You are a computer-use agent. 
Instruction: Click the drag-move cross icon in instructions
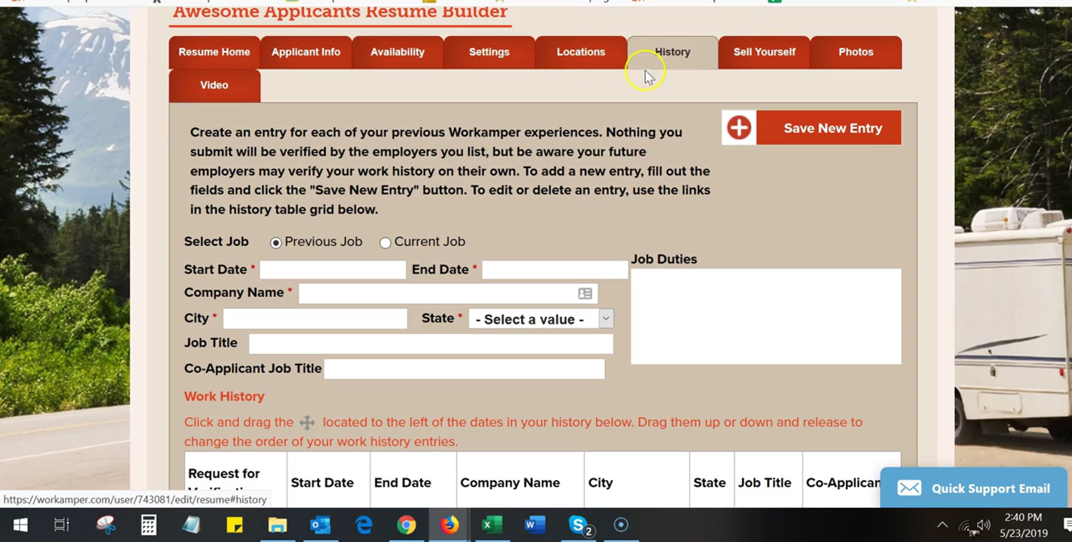[x=307, y=422]
